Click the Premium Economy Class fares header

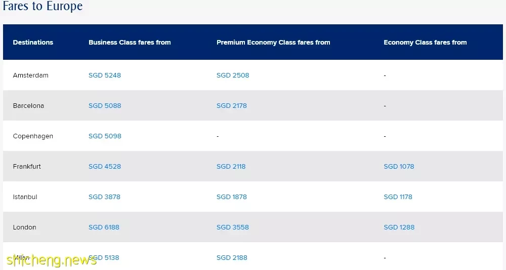coord(273,43)
